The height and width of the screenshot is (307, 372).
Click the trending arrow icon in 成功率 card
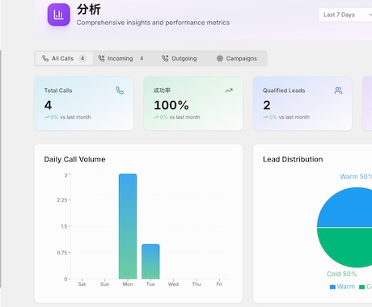click(x=229, y=90)
